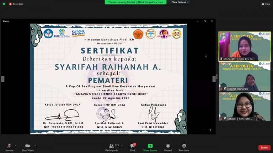
Task: Go to next photo arrow in Photos
Action: 214,79
